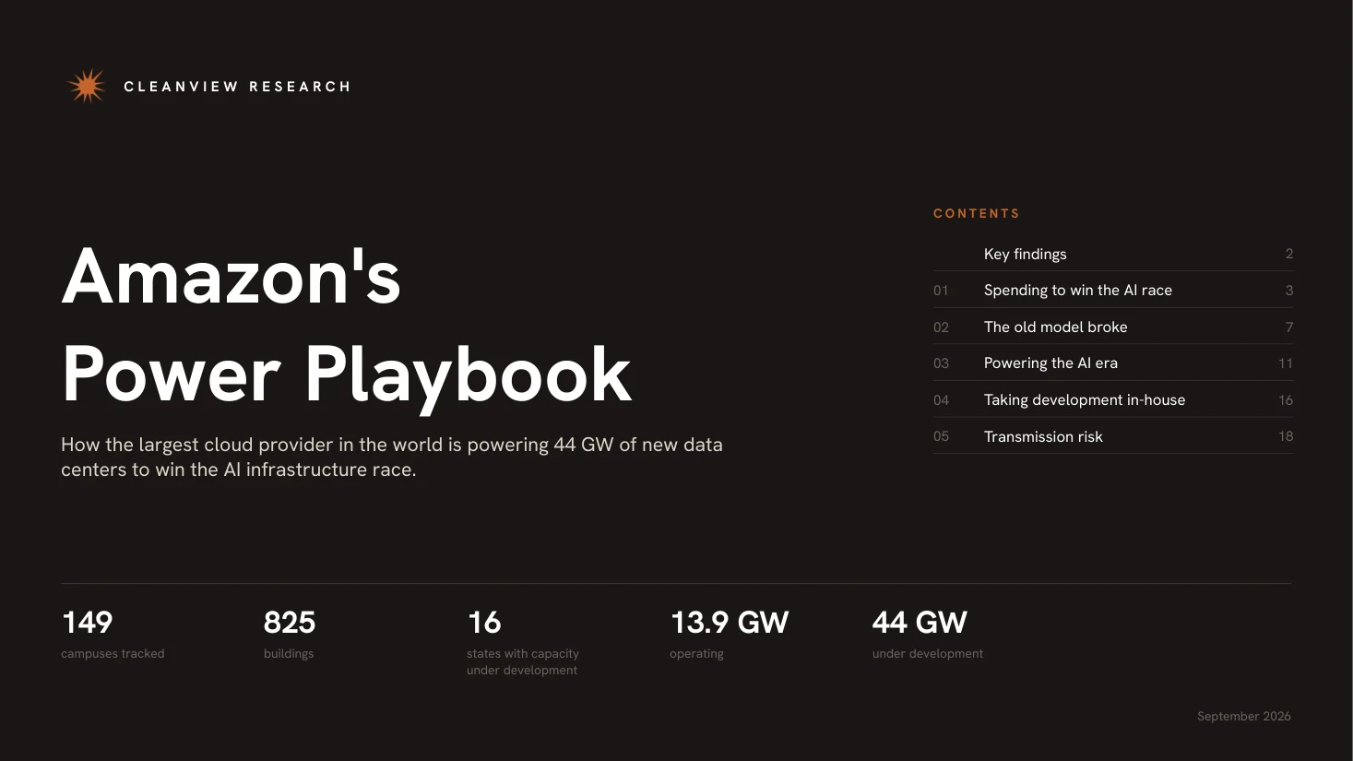Click the states with capacity under development label

523,662
